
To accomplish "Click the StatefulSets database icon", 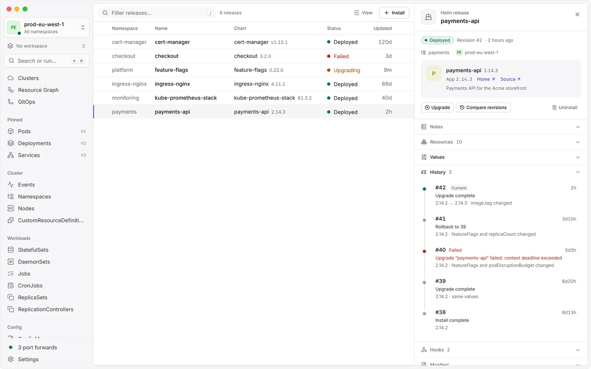I will pyautogui.click(x=11, y=250).
